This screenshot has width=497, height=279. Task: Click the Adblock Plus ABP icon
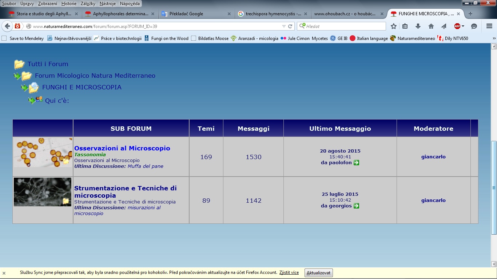tap(457, 26)
